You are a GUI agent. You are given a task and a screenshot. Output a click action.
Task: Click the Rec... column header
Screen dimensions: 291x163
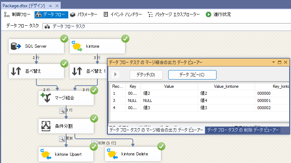(118, 86)
